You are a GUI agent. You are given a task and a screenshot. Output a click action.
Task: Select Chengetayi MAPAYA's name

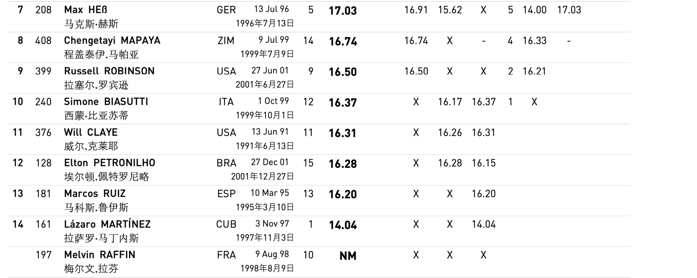coord(112,40)
